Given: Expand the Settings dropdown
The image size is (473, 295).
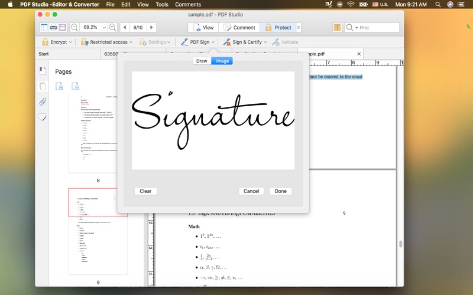Looking at the screenshot, I should (x=169, y=42).
